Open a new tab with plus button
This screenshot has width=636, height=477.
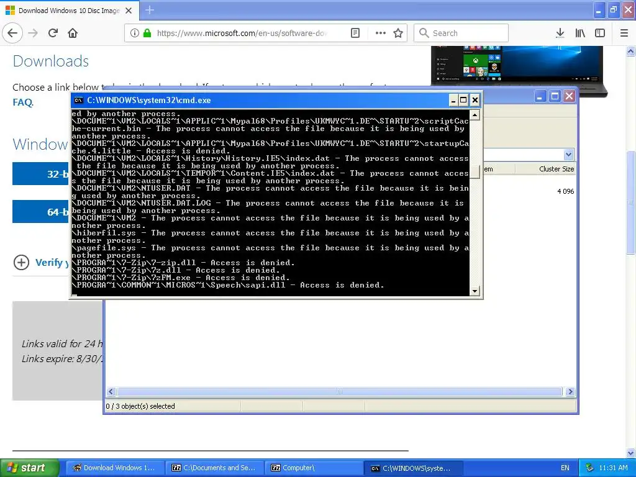click(150, 10)
